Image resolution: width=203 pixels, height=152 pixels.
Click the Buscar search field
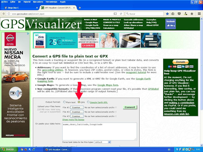(144, 14)
